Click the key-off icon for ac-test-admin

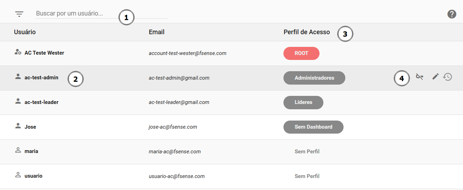[x=420, y=76]
